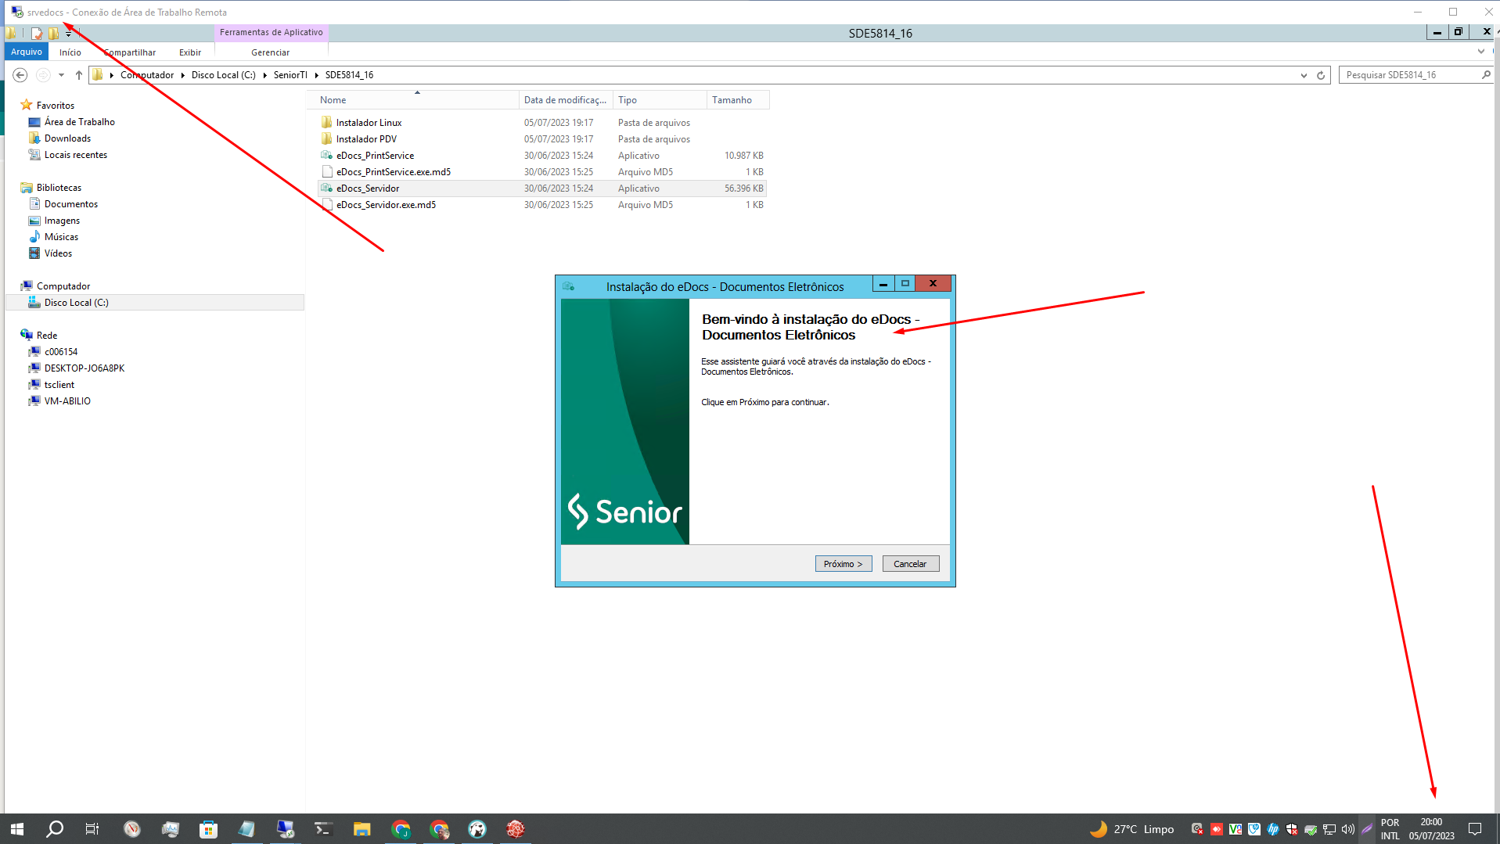Expand the ribbon chevron

tap(1480, 52)
